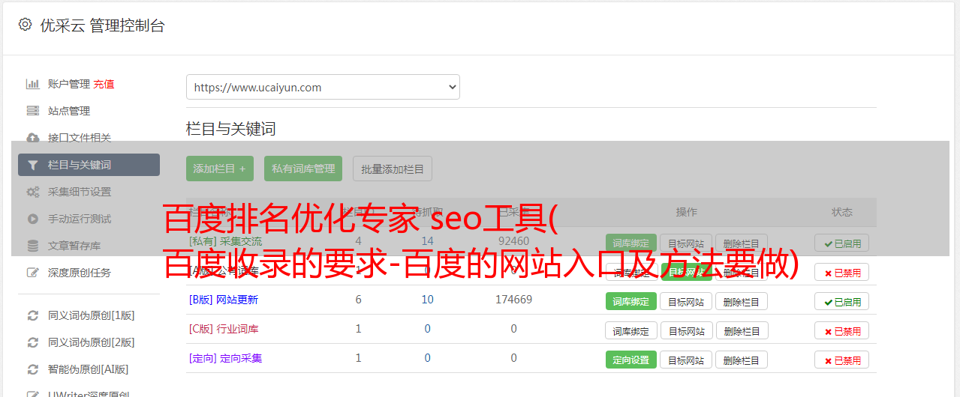Click the 批量添加栏目 button

pyautogui.click(x=393, y=169)
